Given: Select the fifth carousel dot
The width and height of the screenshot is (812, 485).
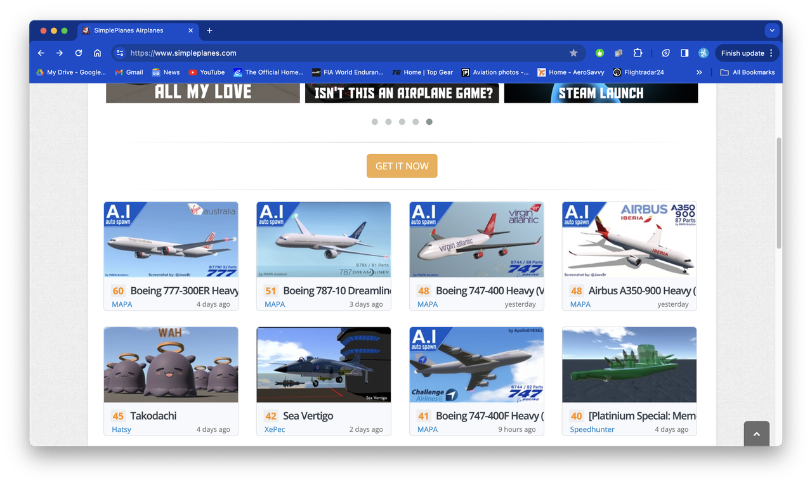Looking at the screenshot, I should click(x=429, y=122).
